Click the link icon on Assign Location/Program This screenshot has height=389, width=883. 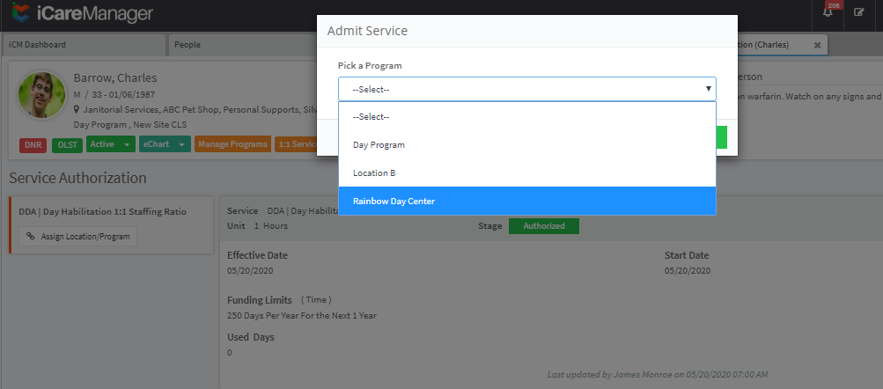[x=31, y=237]
